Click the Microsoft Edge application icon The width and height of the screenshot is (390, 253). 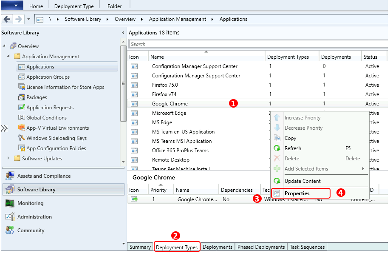pos(134,113)
